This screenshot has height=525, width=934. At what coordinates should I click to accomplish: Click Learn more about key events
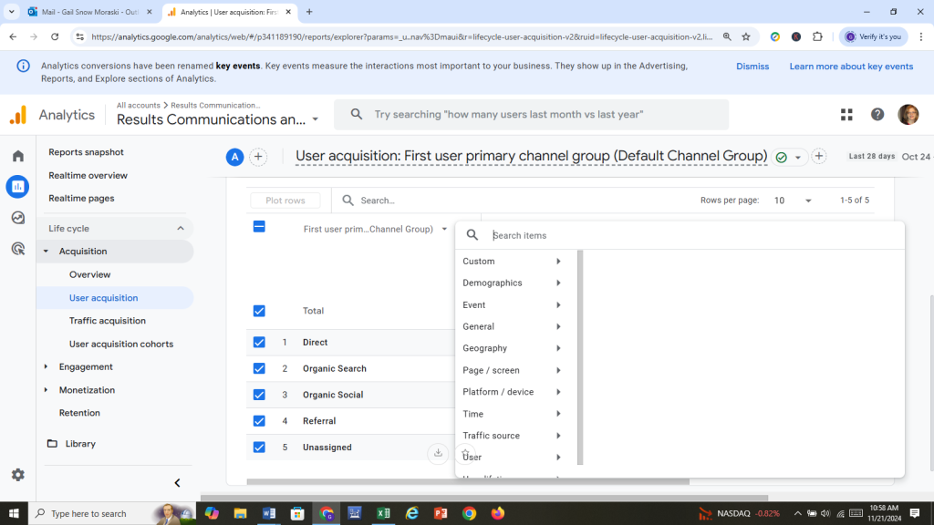851,66
